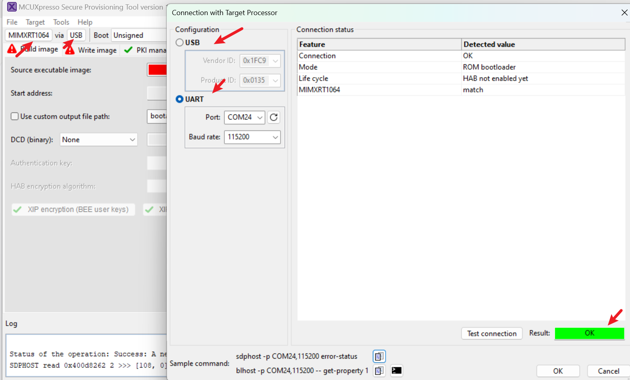
Task: Select the USB connection radio button
Action: tap(180, 43)
